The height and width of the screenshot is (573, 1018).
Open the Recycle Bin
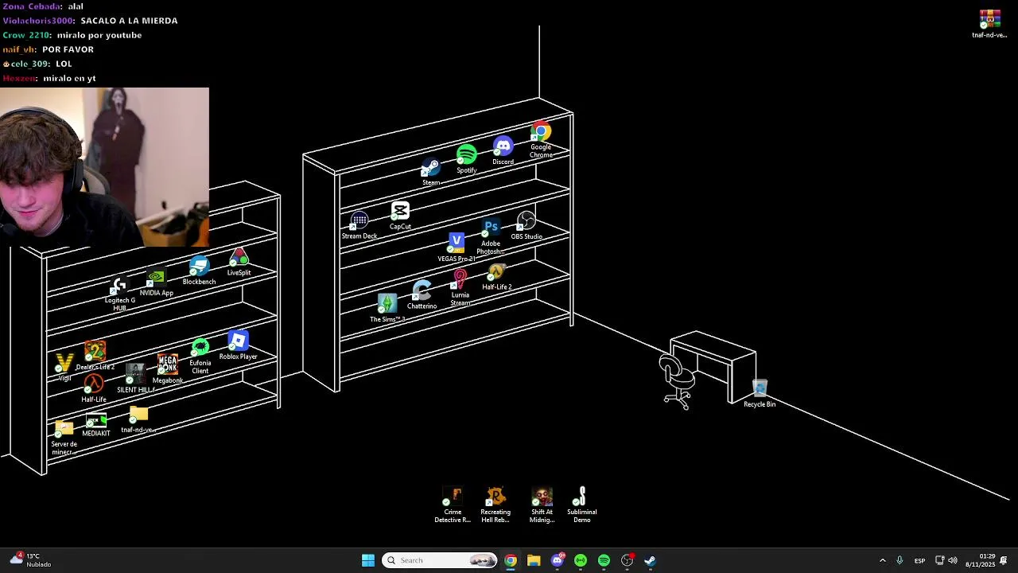coord(760,394)
